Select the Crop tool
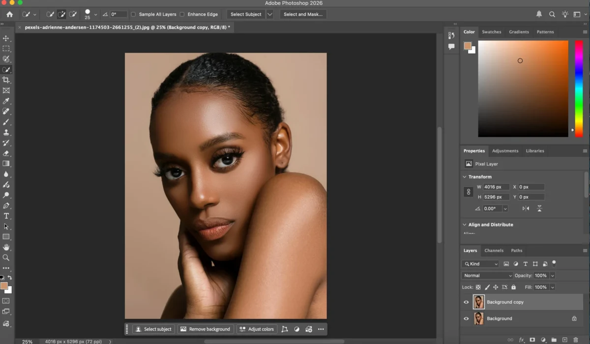Viewport: 590px width, 344px height. click(7, 80)
